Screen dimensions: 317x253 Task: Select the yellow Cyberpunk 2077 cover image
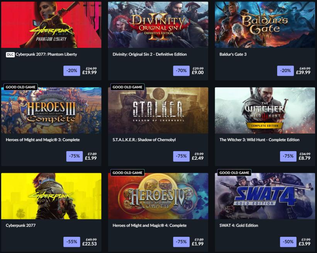51,196
